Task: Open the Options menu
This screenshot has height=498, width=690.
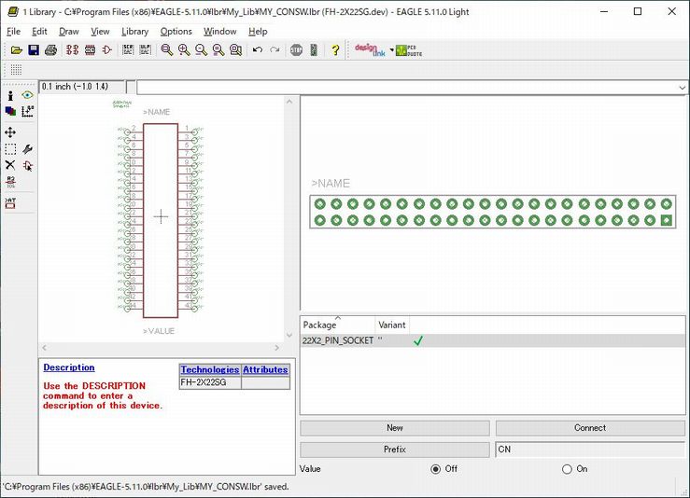Action: coord(176,31)
